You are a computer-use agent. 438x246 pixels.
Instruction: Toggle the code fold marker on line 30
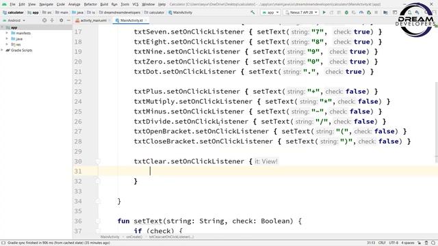coord(97,161)
